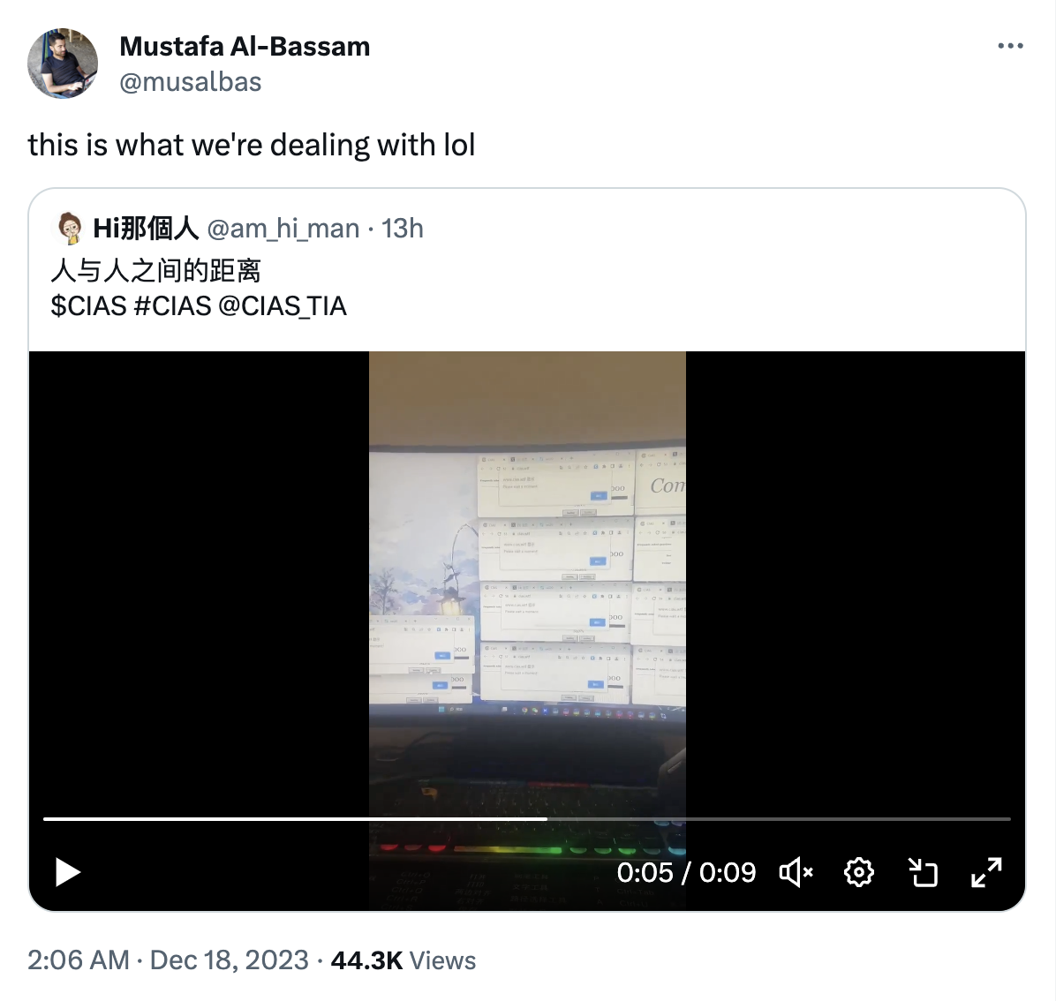Click the quoted tweet Chinese text
1056x1001 pixels.
click(155, 271)
